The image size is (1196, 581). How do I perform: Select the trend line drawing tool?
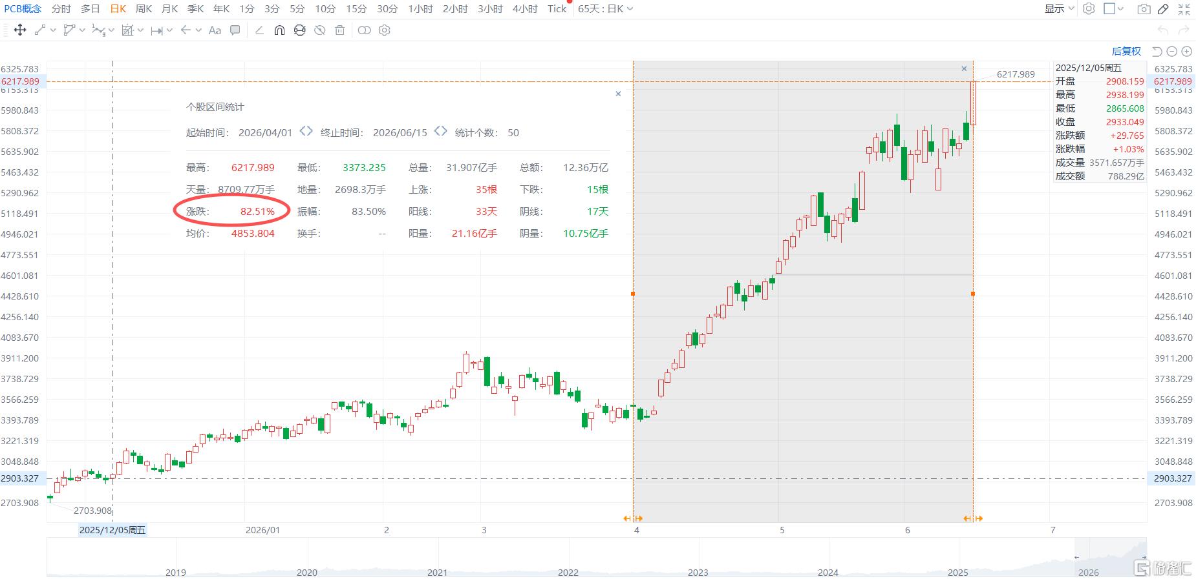point(40,30)
